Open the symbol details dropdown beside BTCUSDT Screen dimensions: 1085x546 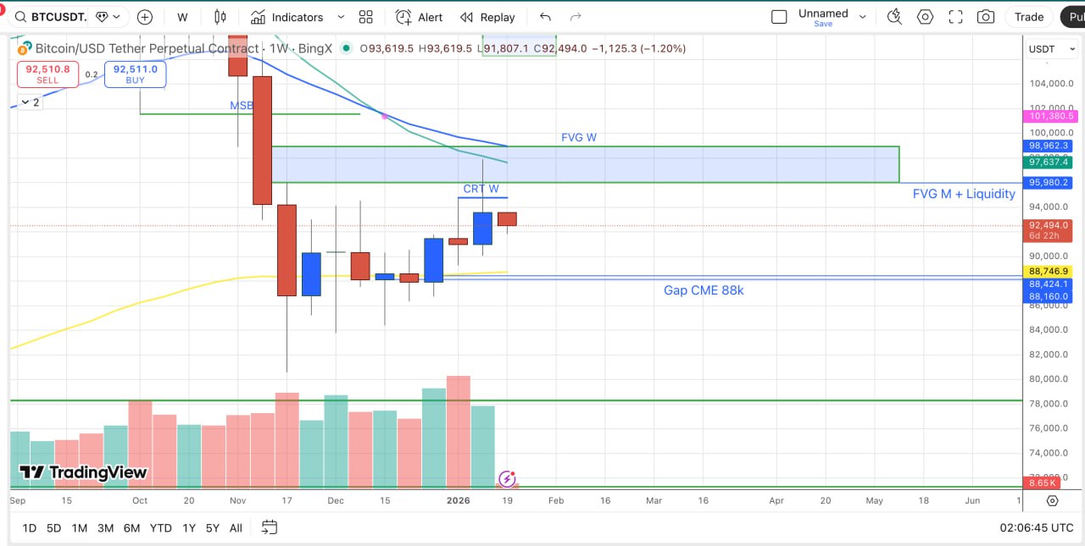pos(108,16)
